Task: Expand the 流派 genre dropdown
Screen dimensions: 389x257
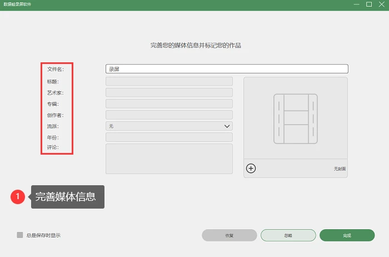Action: [x=169, y=126]
